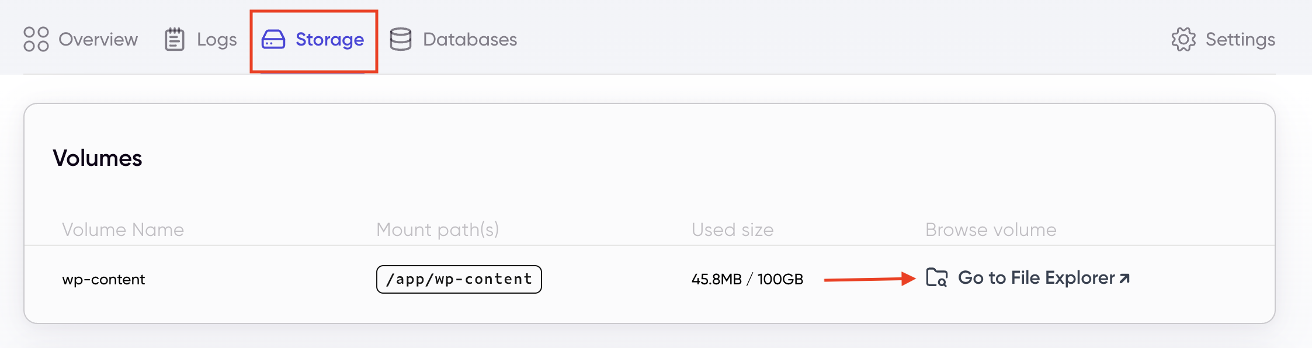
Task: Open the Databases cylinder icon
Action: click(x=401, y=39)
